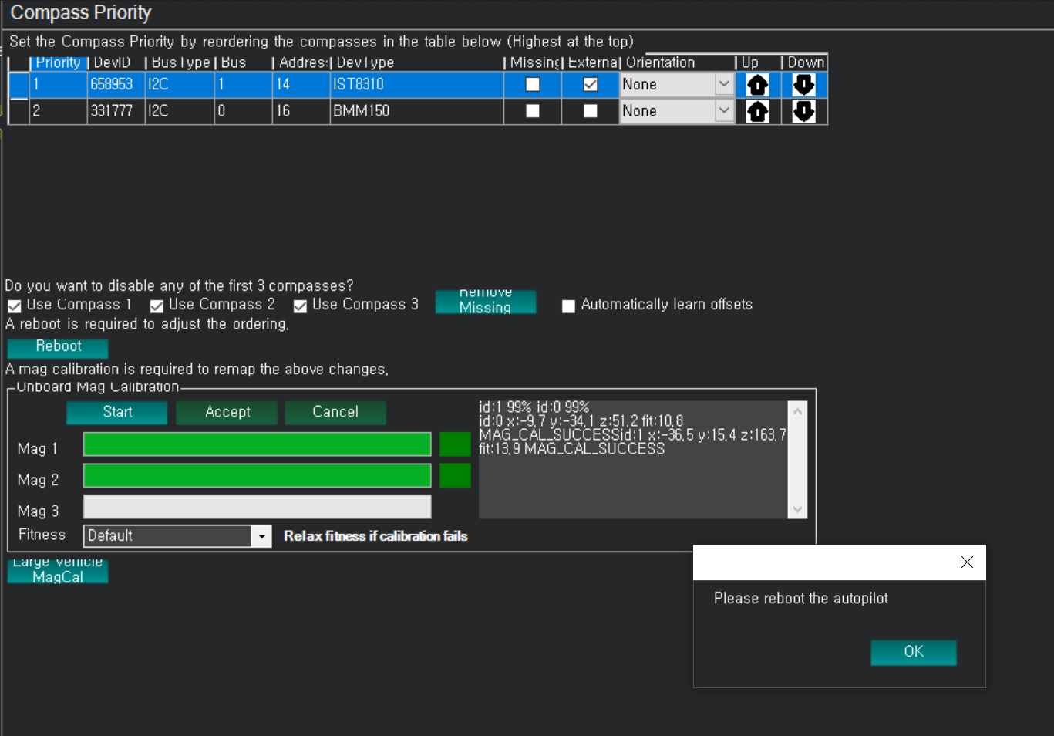
Task: Toggle External checkbox for BMM150 row
Action: click(x=591, y=111)
